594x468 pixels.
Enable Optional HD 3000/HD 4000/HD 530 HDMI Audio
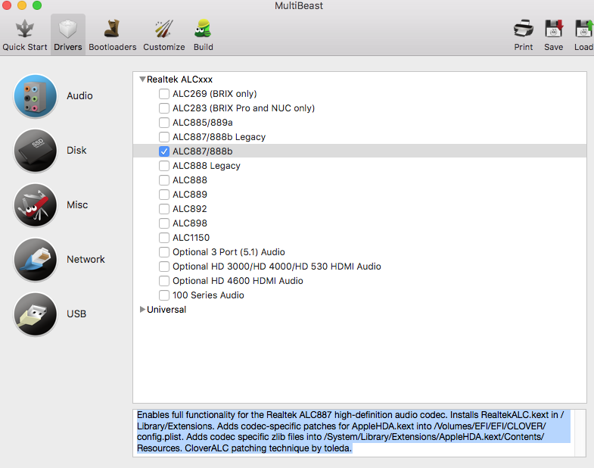point(164,267)
